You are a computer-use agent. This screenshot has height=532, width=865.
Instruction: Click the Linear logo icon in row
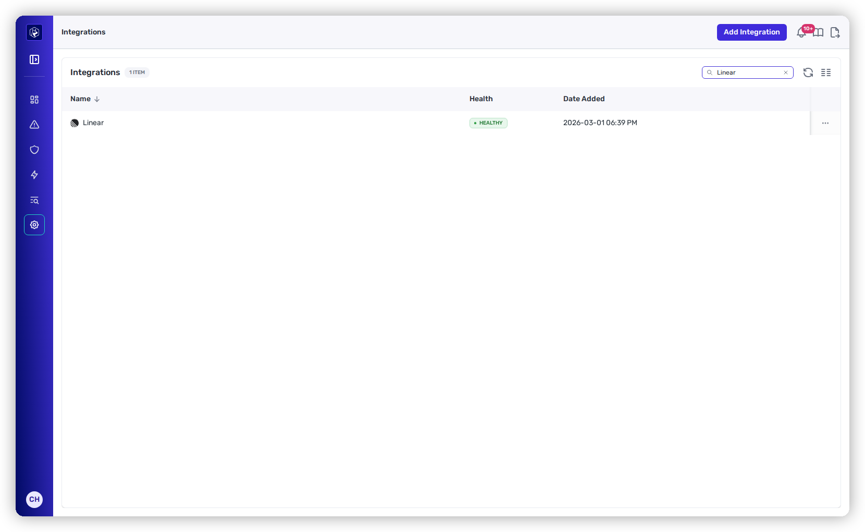[75, 123]
